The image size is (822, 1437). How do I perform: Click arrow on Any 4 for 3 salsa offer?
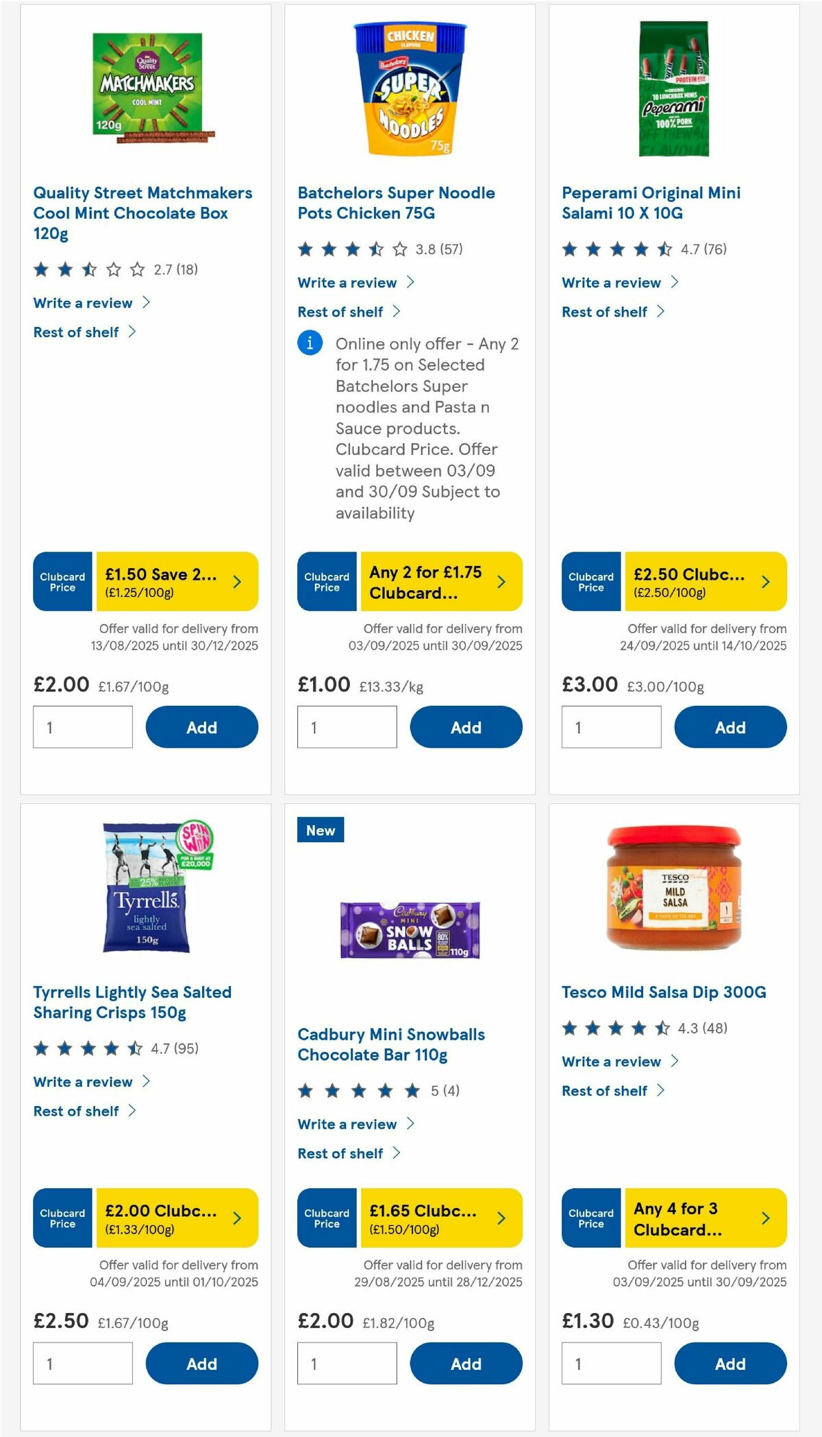point(764,1219)
